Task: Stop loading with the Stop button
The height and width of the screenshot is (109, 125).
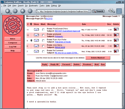Action: point(30,11)
